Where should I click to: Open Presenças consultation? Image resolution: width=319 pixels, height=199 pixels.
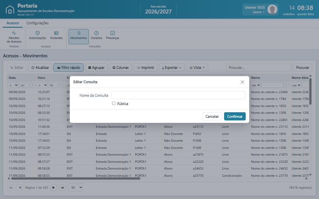pos(112,35)
